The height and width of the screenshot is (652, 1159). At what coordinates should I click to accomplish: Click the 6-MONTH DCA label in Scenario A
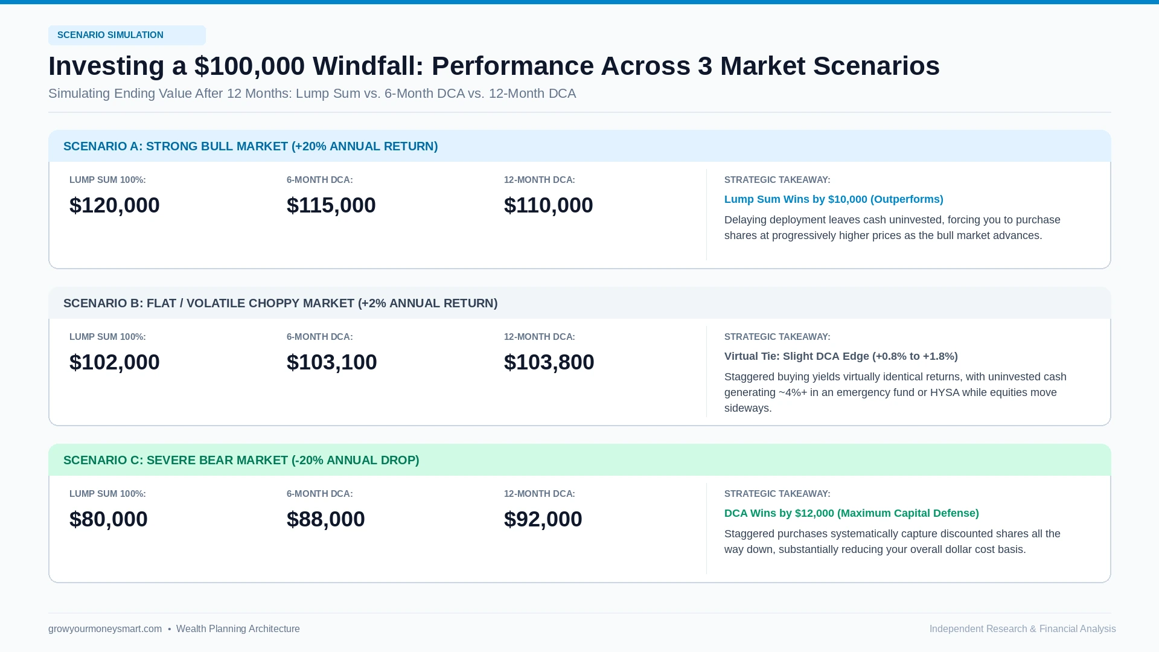click(x=320, y=180)
